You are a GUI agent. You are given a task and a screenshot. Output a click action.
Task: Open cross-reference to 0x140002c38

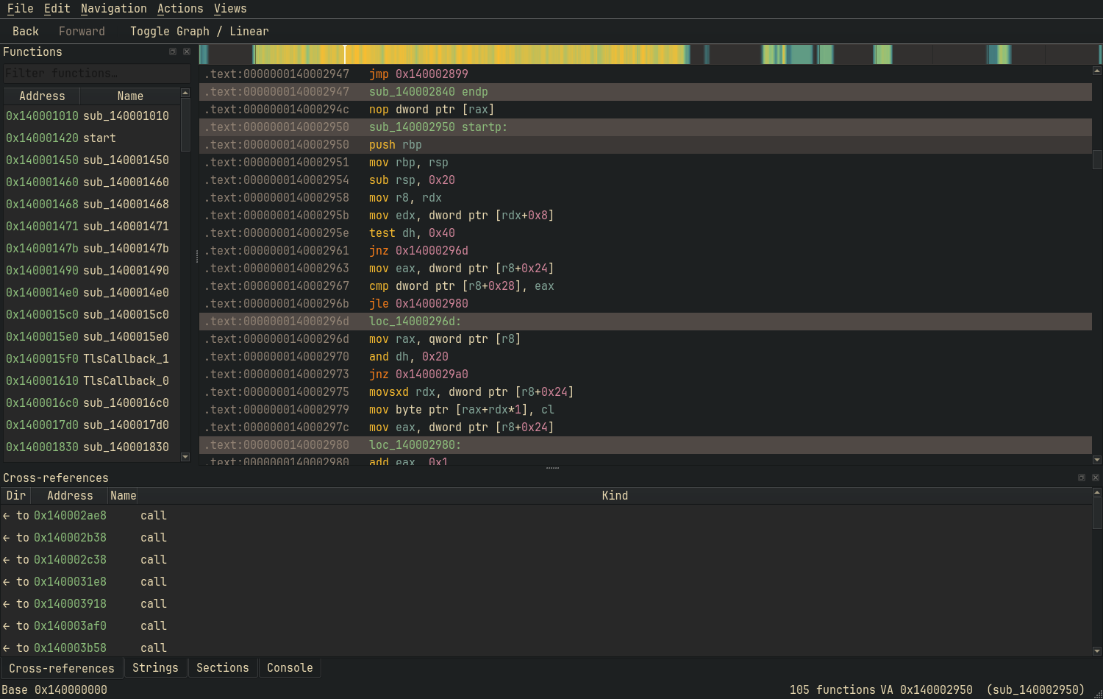coord(546,560)
